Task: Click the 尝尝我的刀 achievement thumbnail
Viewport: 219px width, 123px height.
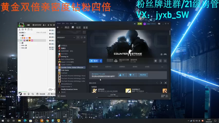Action: (x=128, y=91)
